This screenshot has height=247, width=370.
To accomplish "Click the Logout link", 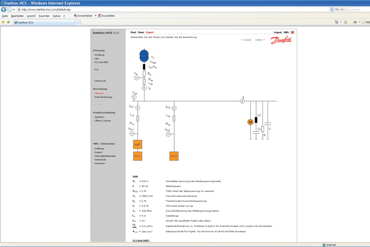I will coord(277,32).
